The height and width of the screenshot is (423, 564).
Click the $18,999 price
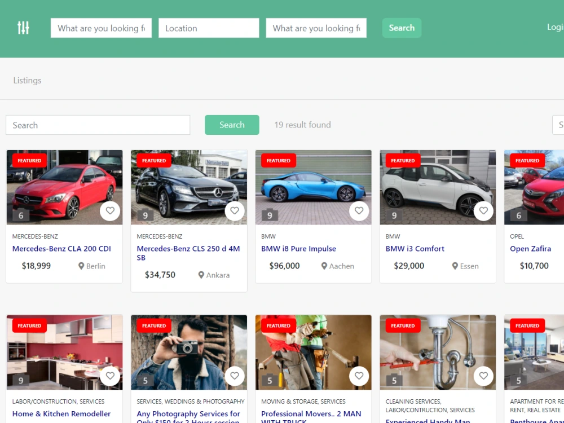pyautogui.click(x=36, y=266)
